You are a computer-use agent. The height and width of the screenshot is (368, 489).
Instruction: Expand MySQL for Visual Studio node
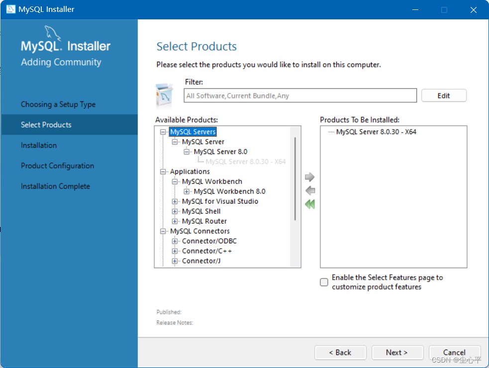[x=175, y=202]
